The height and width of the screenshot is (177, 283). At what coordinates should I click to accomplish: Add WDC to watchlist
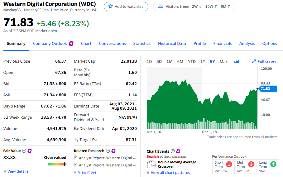pos(126,7)
